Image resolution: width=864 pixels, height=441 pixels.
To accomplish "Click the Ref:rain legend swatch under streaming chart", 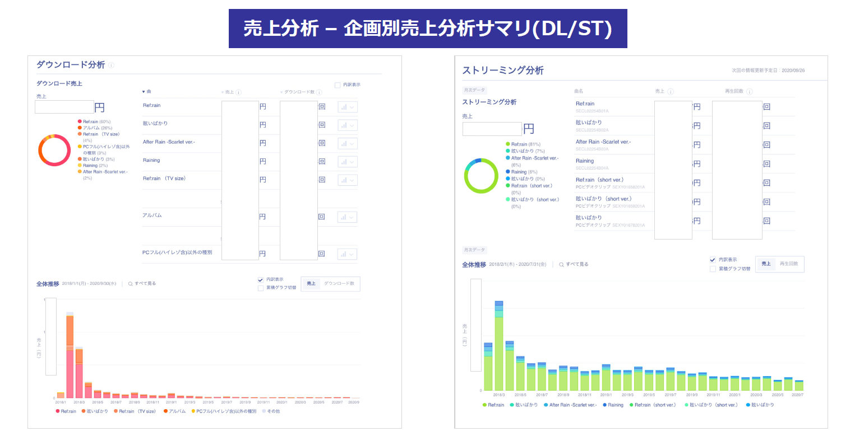I will pyautogui.click(x=484, y=405).
